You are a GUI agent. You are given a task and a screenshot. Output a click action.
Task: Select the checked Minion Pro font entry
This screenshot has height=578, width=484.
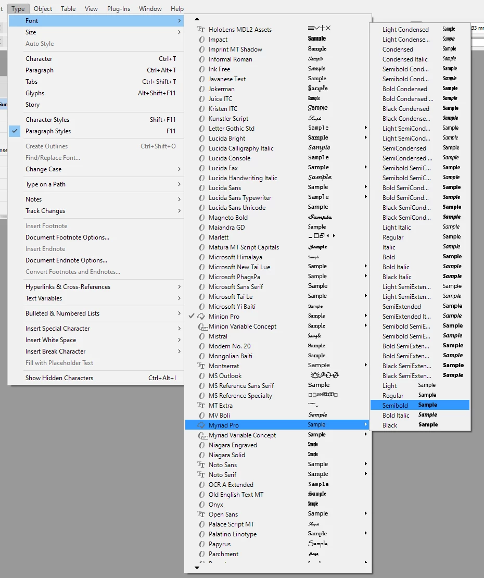pos(278,316)
